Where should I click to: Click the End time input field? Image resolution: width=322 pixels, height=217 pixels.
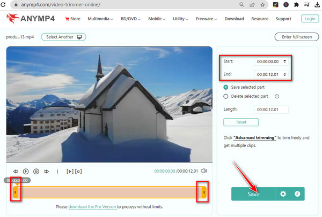coord(271,74)
